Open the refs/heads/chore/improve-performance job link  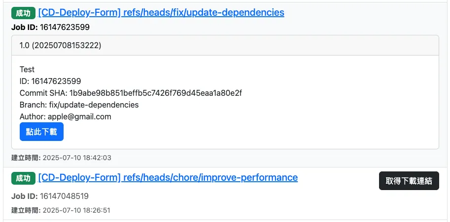tap(168, 178)
